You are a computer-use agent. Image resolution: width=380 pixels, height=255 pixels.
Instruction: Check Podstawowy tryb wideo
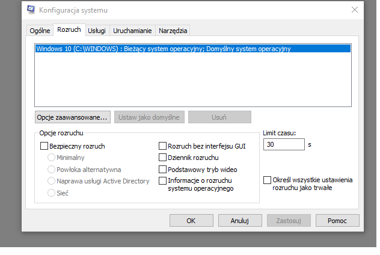(162, 170)
